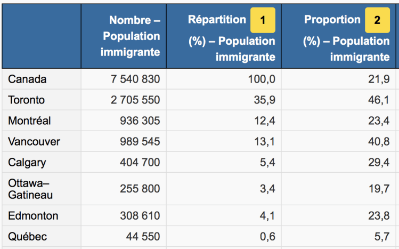Select the Canada row label
399x249 pixels.
pos(27,79)
